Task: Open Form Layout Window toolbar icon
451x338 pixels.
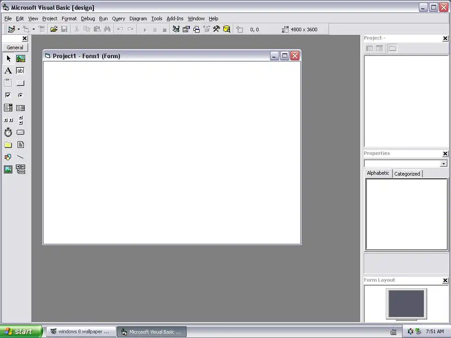Action: click(196, 29)
